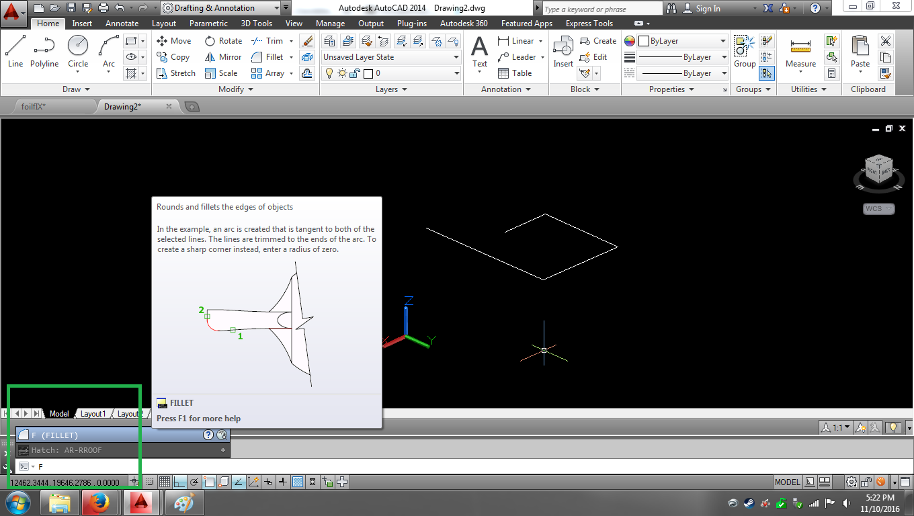Image resolution: width=914 pixels, height=516 pixels.
Task: Click the Stretch tool
Action: tap(175, 73)
